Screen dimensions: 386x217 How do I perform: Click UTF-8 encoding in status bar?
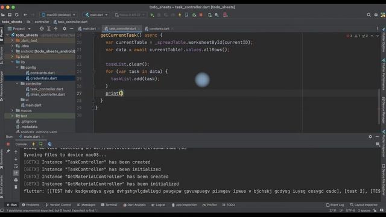click(x=350, y=210)
